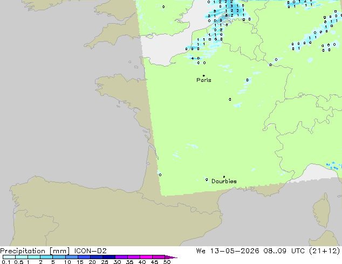Pick the 5–10 mm legend swatch
The image size is (342, 264).
59,257
